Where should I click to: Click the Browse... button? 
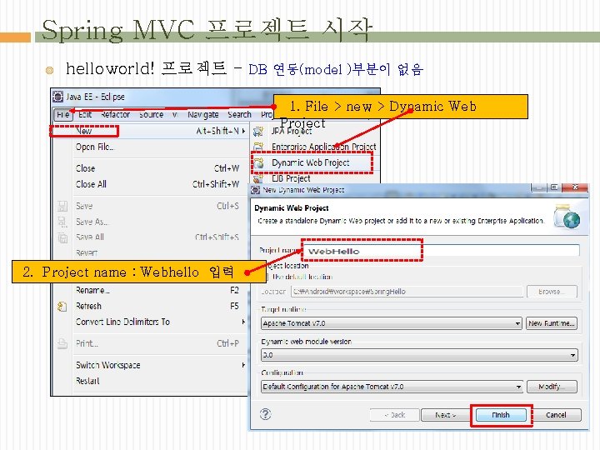pyautogui.click(x=552, y=292)
